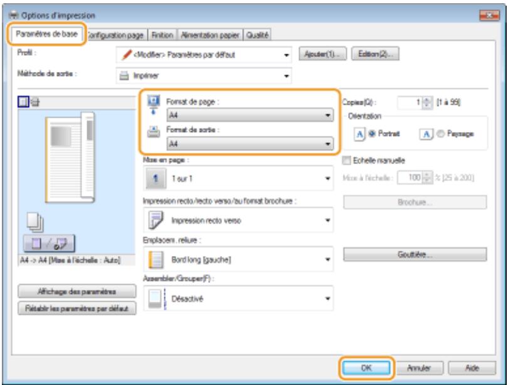Click the printer icon in title bar

14,15
